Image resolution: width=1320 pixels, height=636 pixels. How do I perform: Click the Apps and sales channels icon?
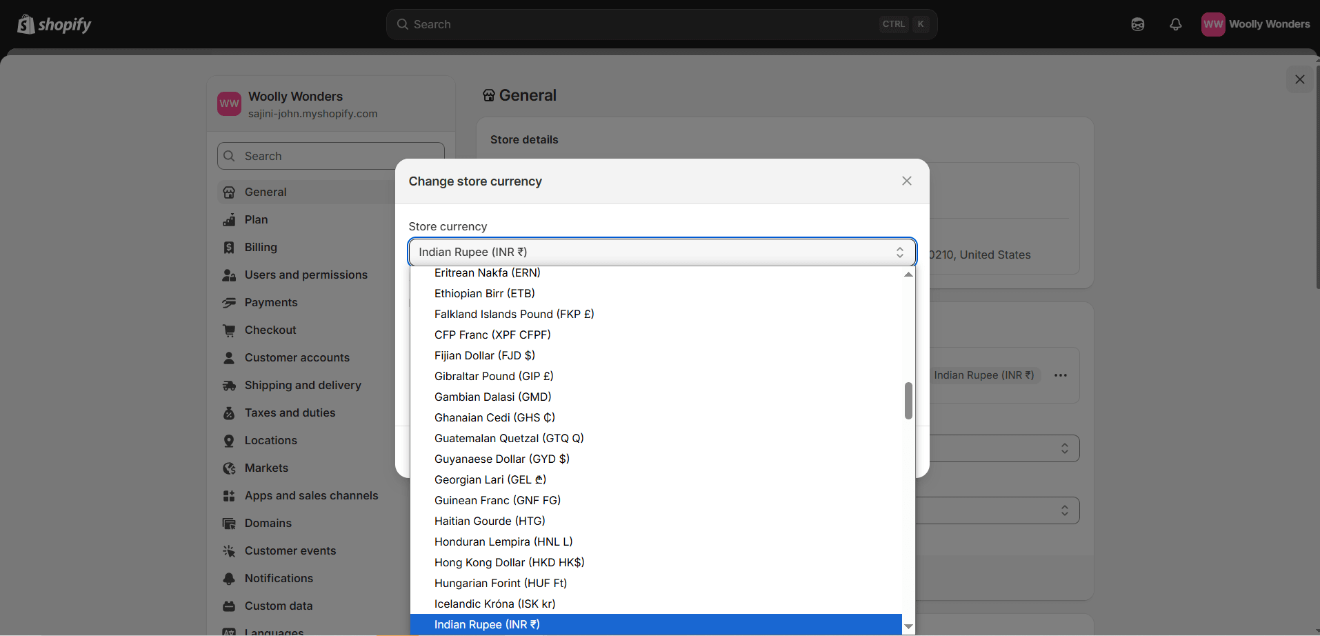[x=229, y=496]
